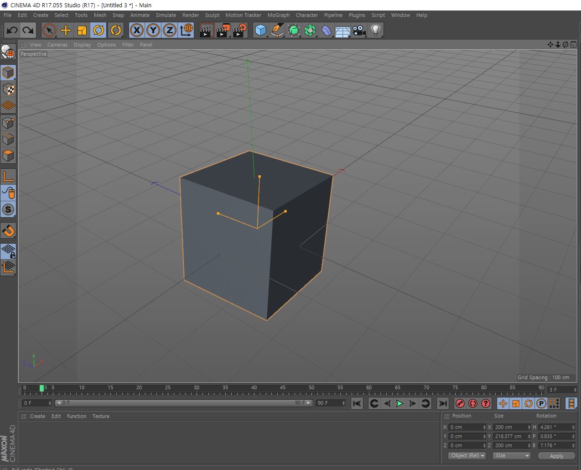Click the Undo arrow icon
This screenshot has width=581, height=470.
click(x=12, y=31)
